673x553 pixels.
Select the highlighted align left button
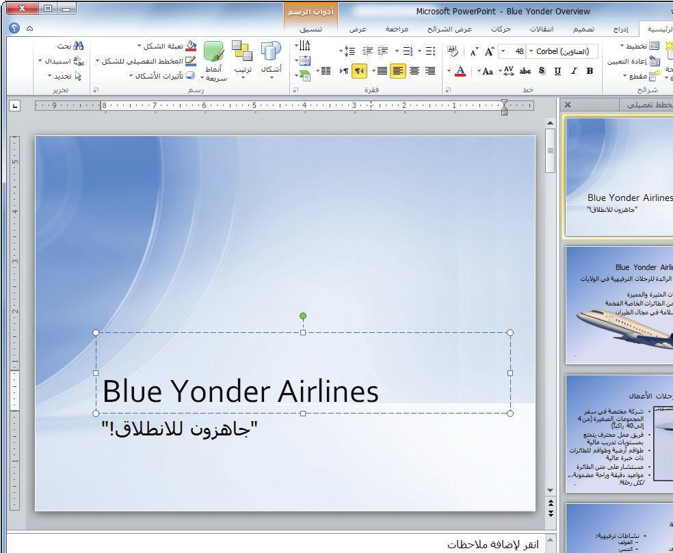[398, 71]
